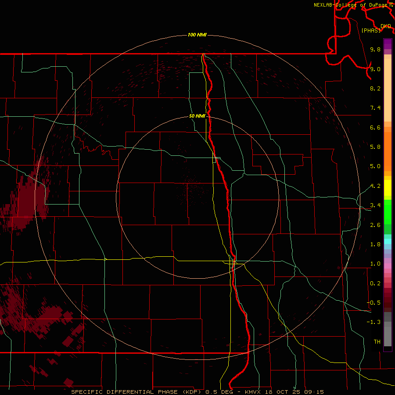
Task: Click the 09:15 timestamp text
Action: tap(314, 392)
